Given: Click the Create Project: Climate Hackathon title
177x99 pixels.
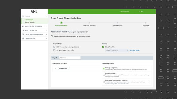Looking at the screenshot, I should [66, 18].
